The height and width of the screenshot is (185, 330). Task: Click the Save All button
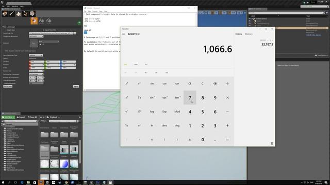32,117
